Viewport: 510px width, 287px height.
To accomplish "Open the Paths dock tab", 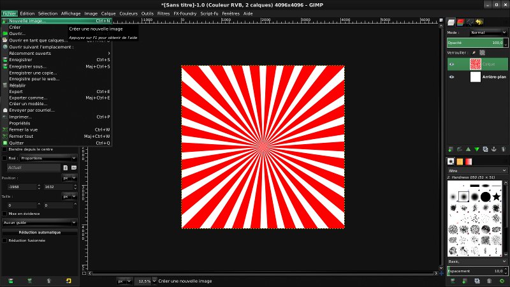I will [470, 22].
